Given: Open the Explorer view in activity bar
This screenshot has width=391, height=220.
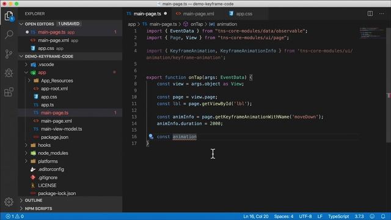Looking at the screenshot, I should [9, 16].
